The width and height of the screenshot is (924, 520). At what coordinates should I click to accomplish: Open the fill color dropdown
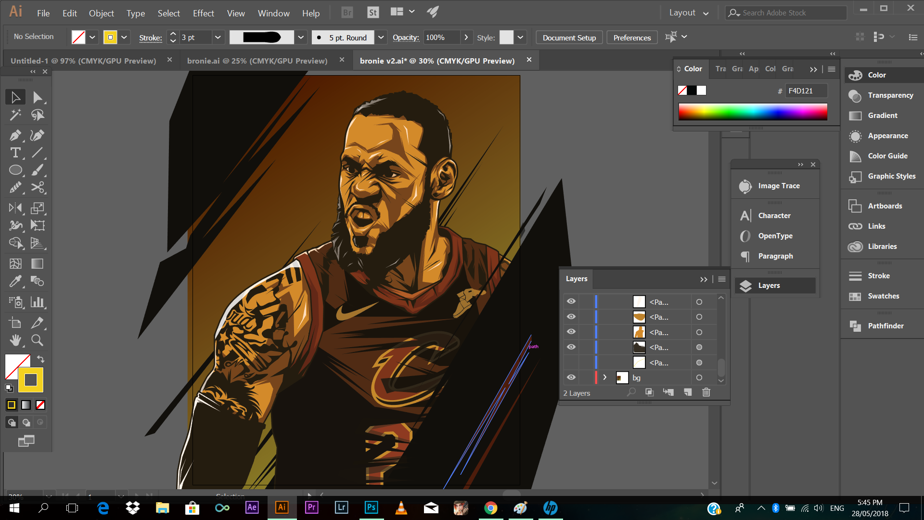click(x=92, y=37)
